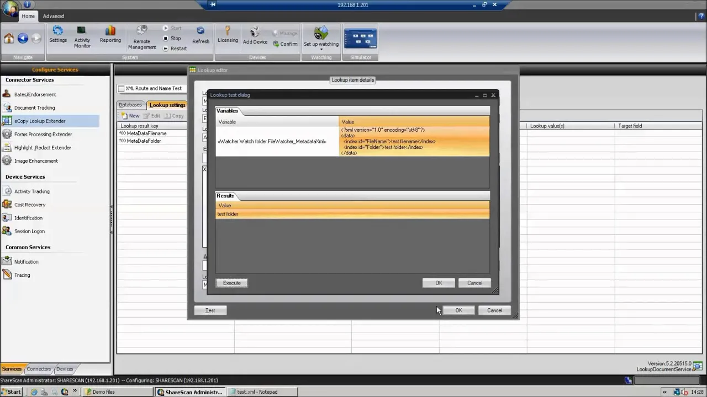Click OK in Lookup test dialog
The width and height of the screenshot is (707, 397).
(x=439, y=283)
